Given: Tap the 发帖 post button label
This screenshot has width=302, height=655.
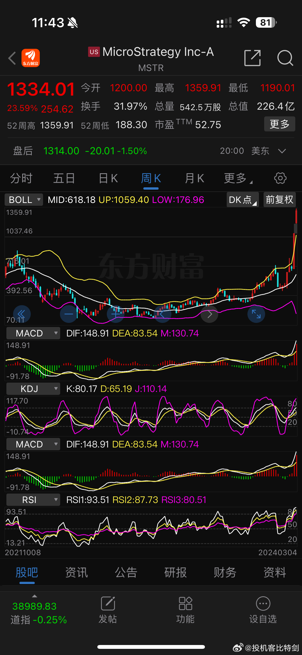Looking at the screenshot, I should pos(108,619).
